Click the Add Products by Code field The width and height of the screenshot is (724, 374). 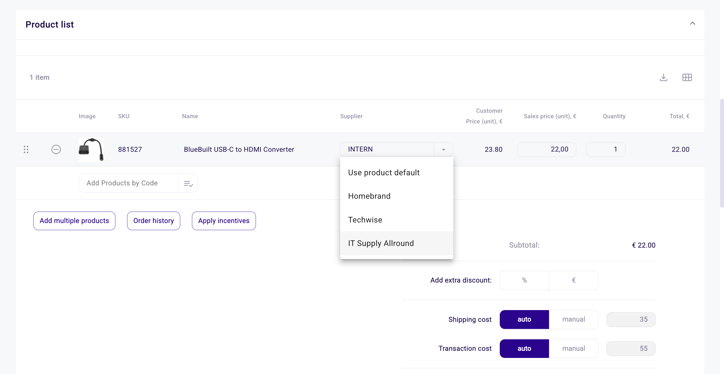129,183
